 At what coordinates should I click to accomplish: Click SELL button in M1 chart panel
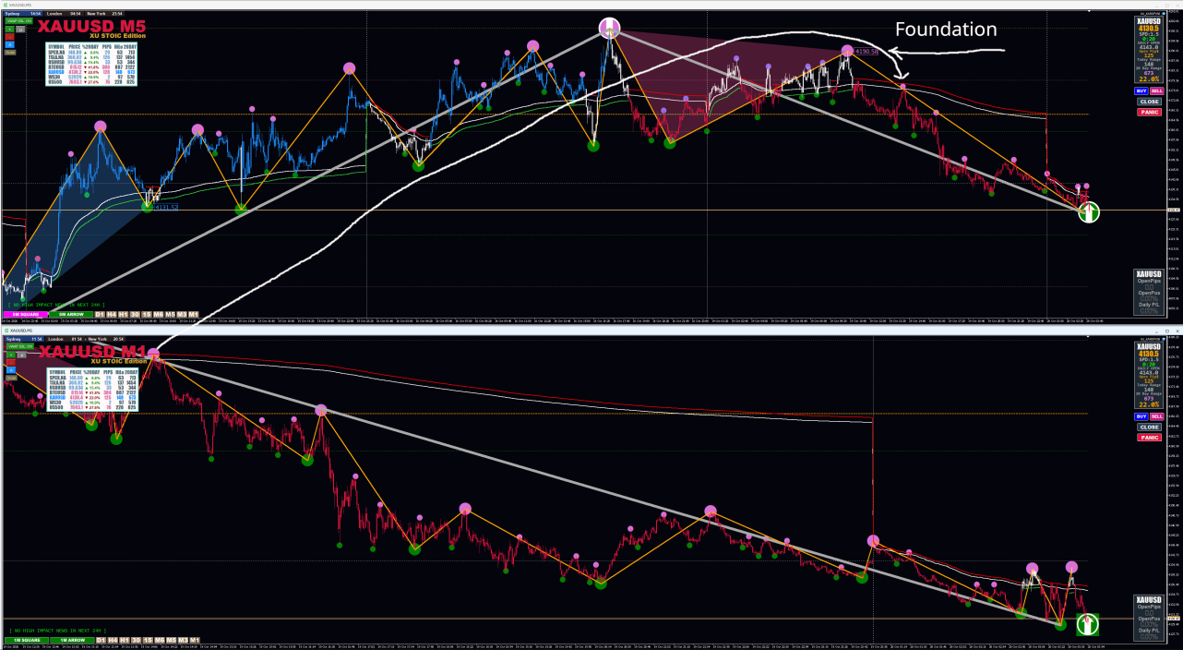coord(1157,416)
